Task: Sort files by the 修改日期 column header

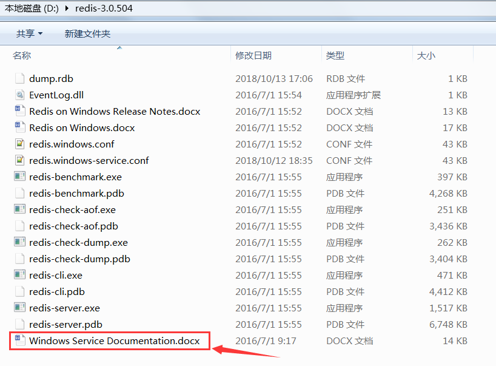Action: point(253,56)
